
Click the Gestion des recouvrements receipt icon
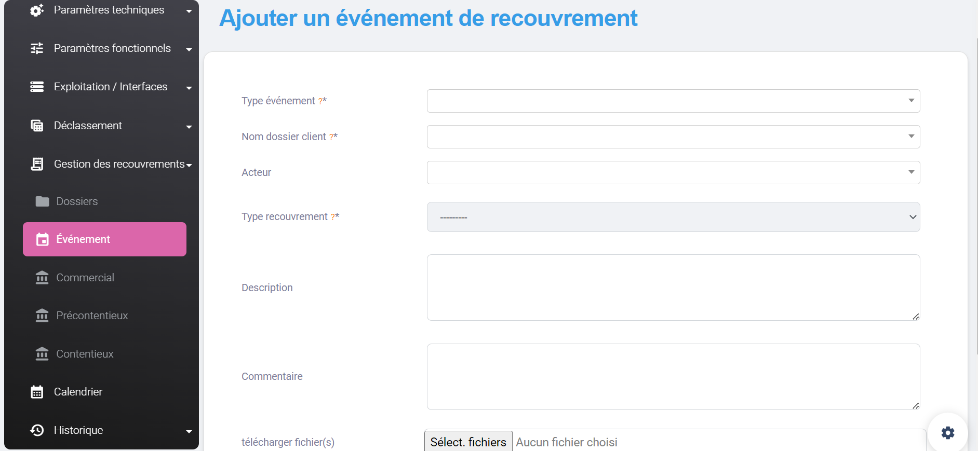click(37, 164)
